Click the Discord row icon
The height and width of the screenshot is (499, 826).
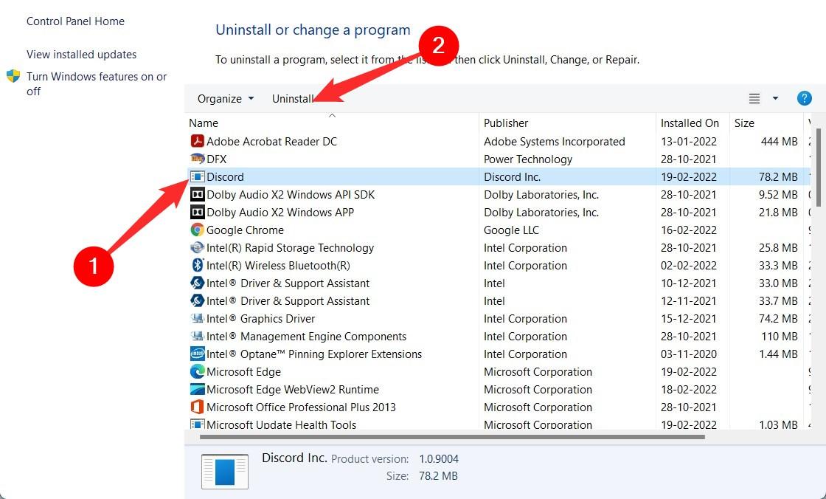[197, 176]
